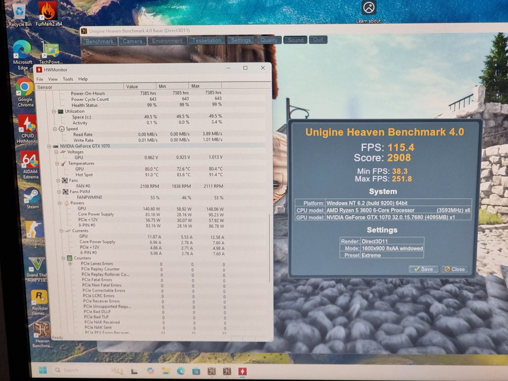Collapse the Fans tree node
This screenshot has height=381, width=508.
point(58,181)
